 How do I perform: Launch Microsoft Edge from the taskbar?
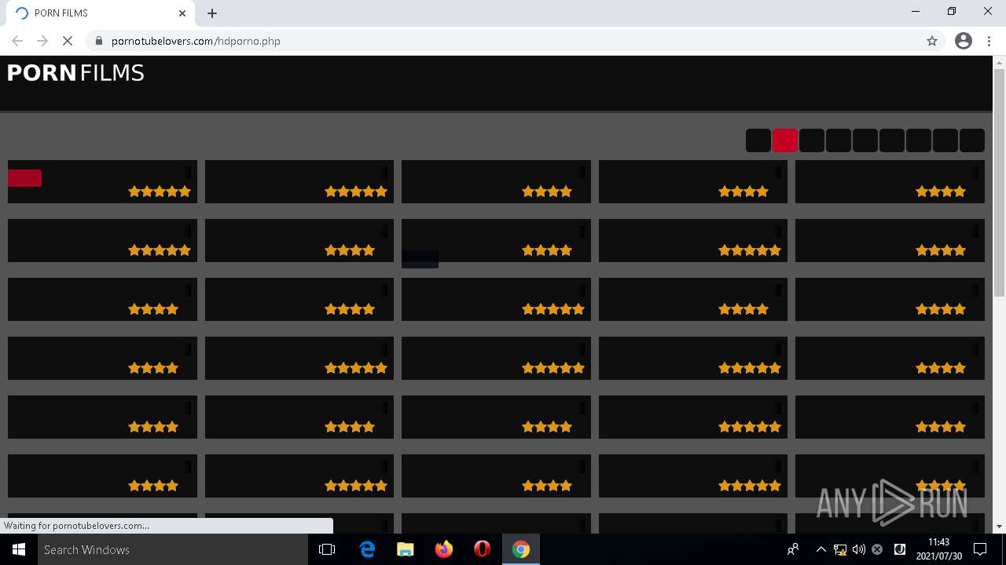tap(367, 549)
